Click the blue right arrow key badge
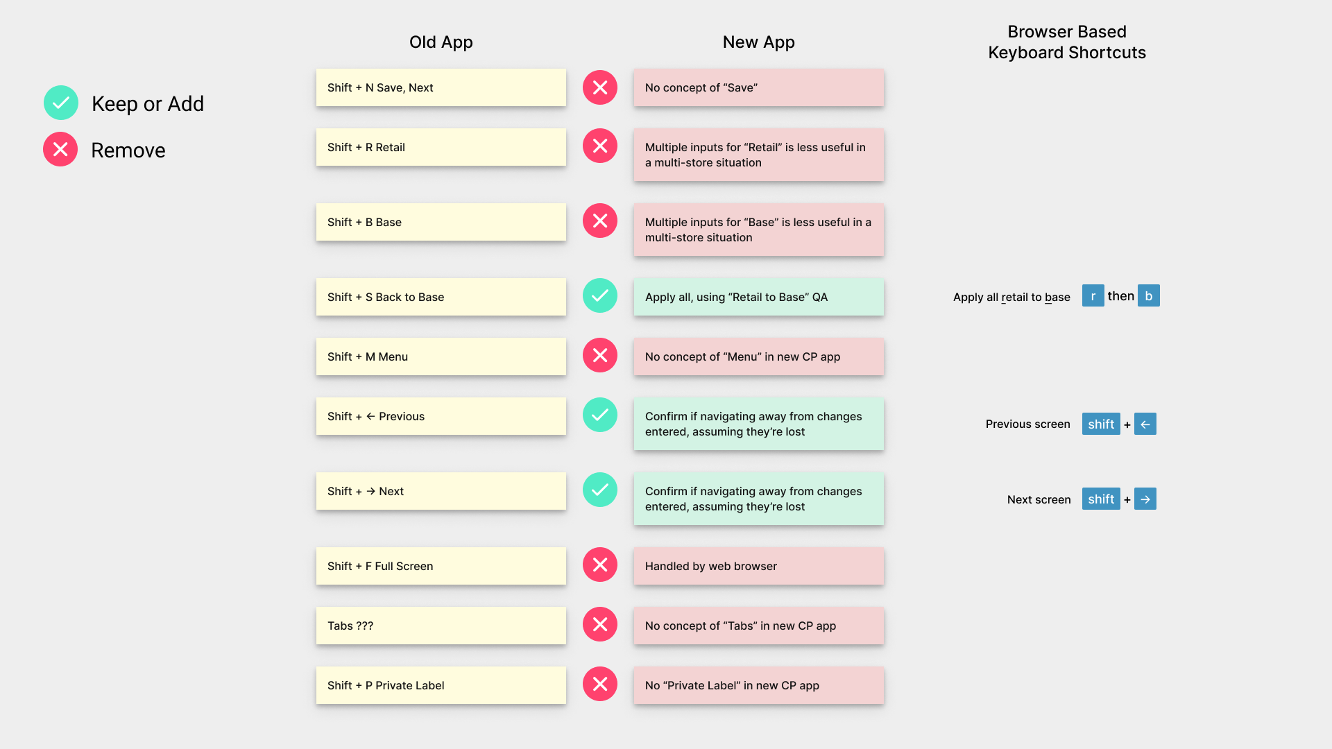The height and width of the screenshot is (749, 1332). click(x=1145, y=499)
